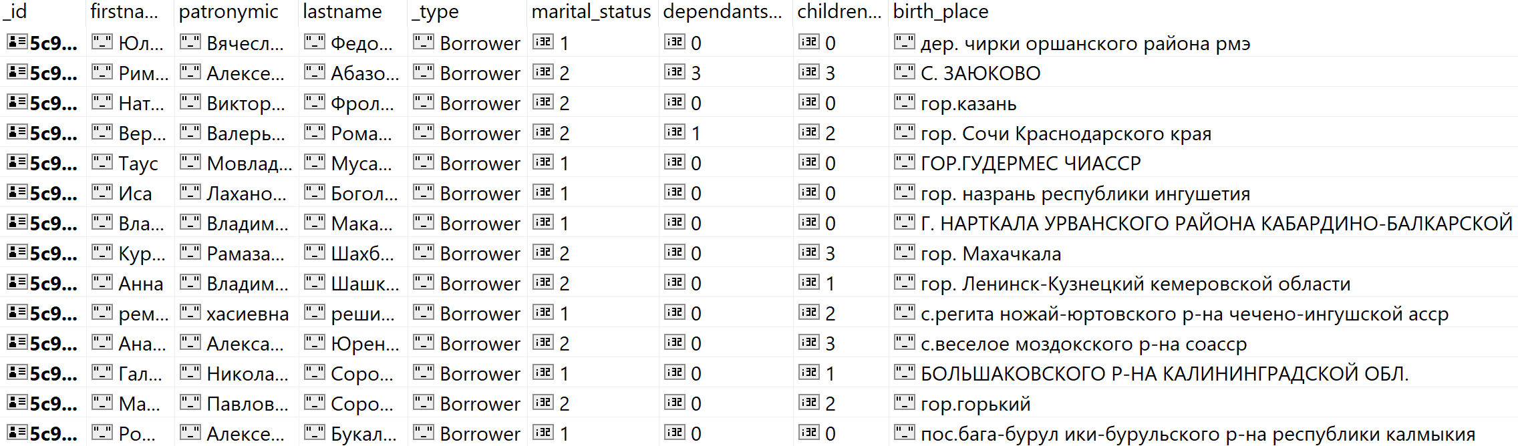Screen dimensions: 1518x446
Task: Click the patronymic column header
Action: tap(229, 11)
